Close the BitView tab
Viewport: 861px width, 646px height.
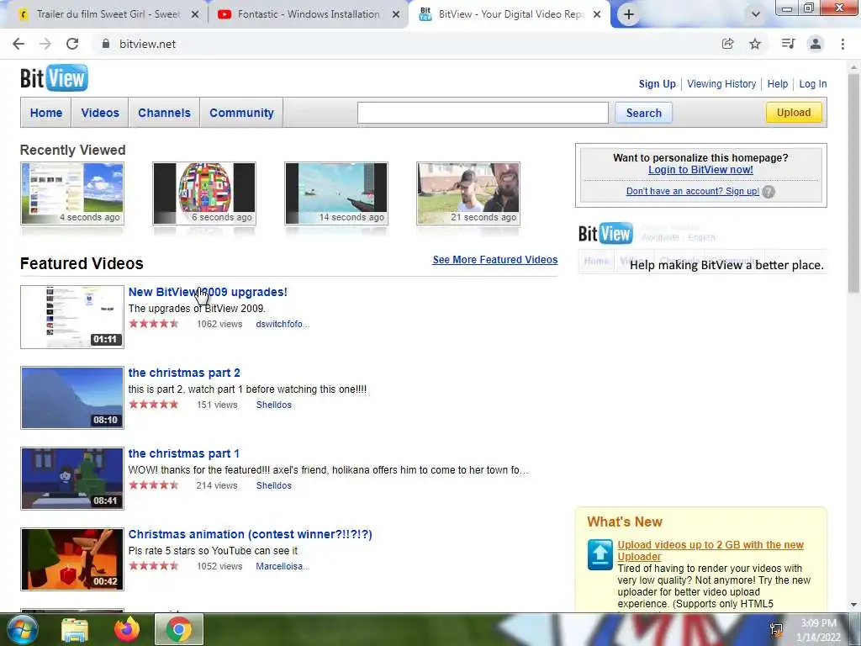pos(598,15)
